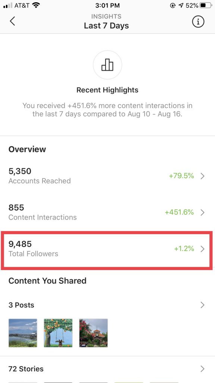Expand Total Followers chevron
Screen dimensions: 215x383
(202, 249)
